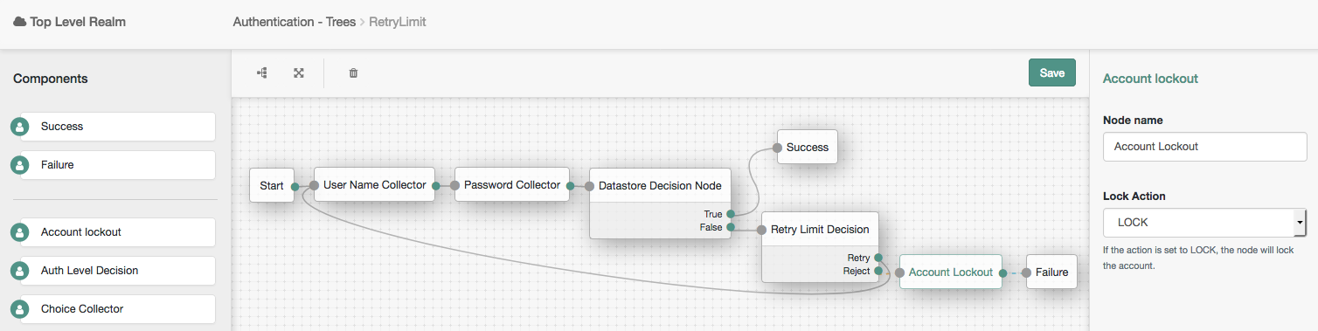This screenshot has height=331, width=1318.
Task: Click the True outcome connector dot
Action: pyautogui.click(x=730, y=213)
